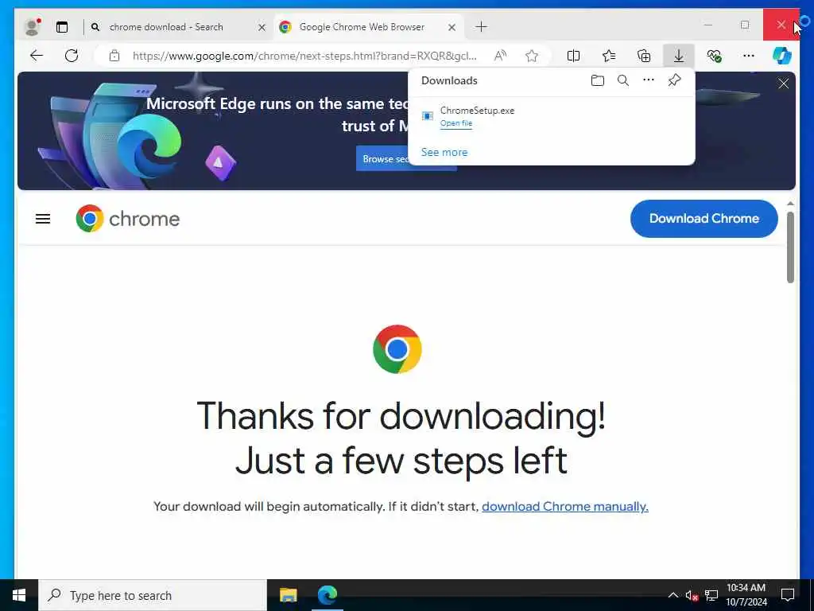The height and width of the screenshot is (611, 814).
Task: Click the Download Chrome button
Action: coord(704,219)
